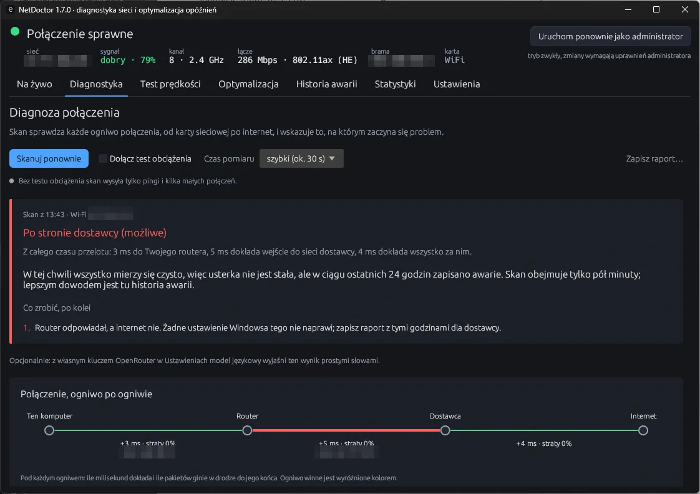Click the NetDoctor app icon in the title bar

click(10, 9)
